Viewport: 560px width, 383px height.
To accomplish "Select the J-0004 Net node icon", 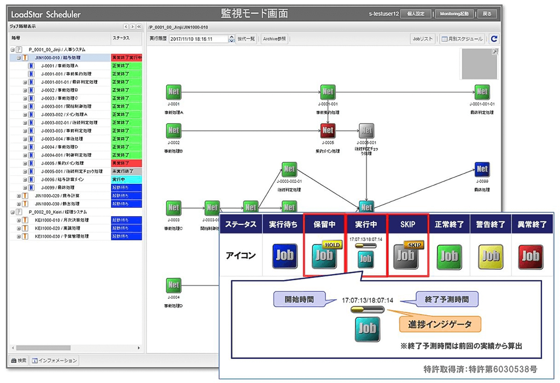I will pyautogui.click(x=173, y=285).
